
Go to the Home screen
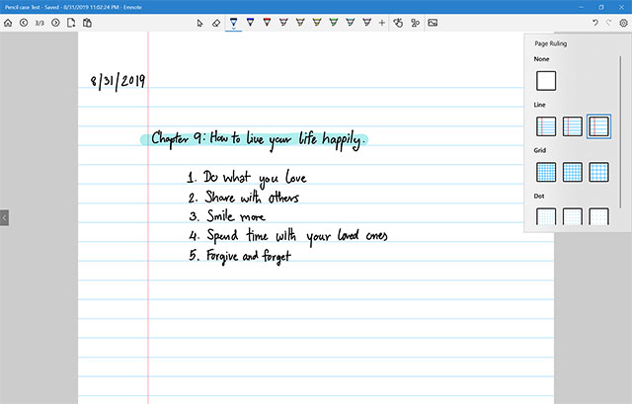[8, 22]
